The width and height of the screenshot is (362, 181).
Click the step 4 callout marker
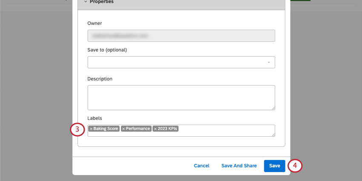coord(295,166)
